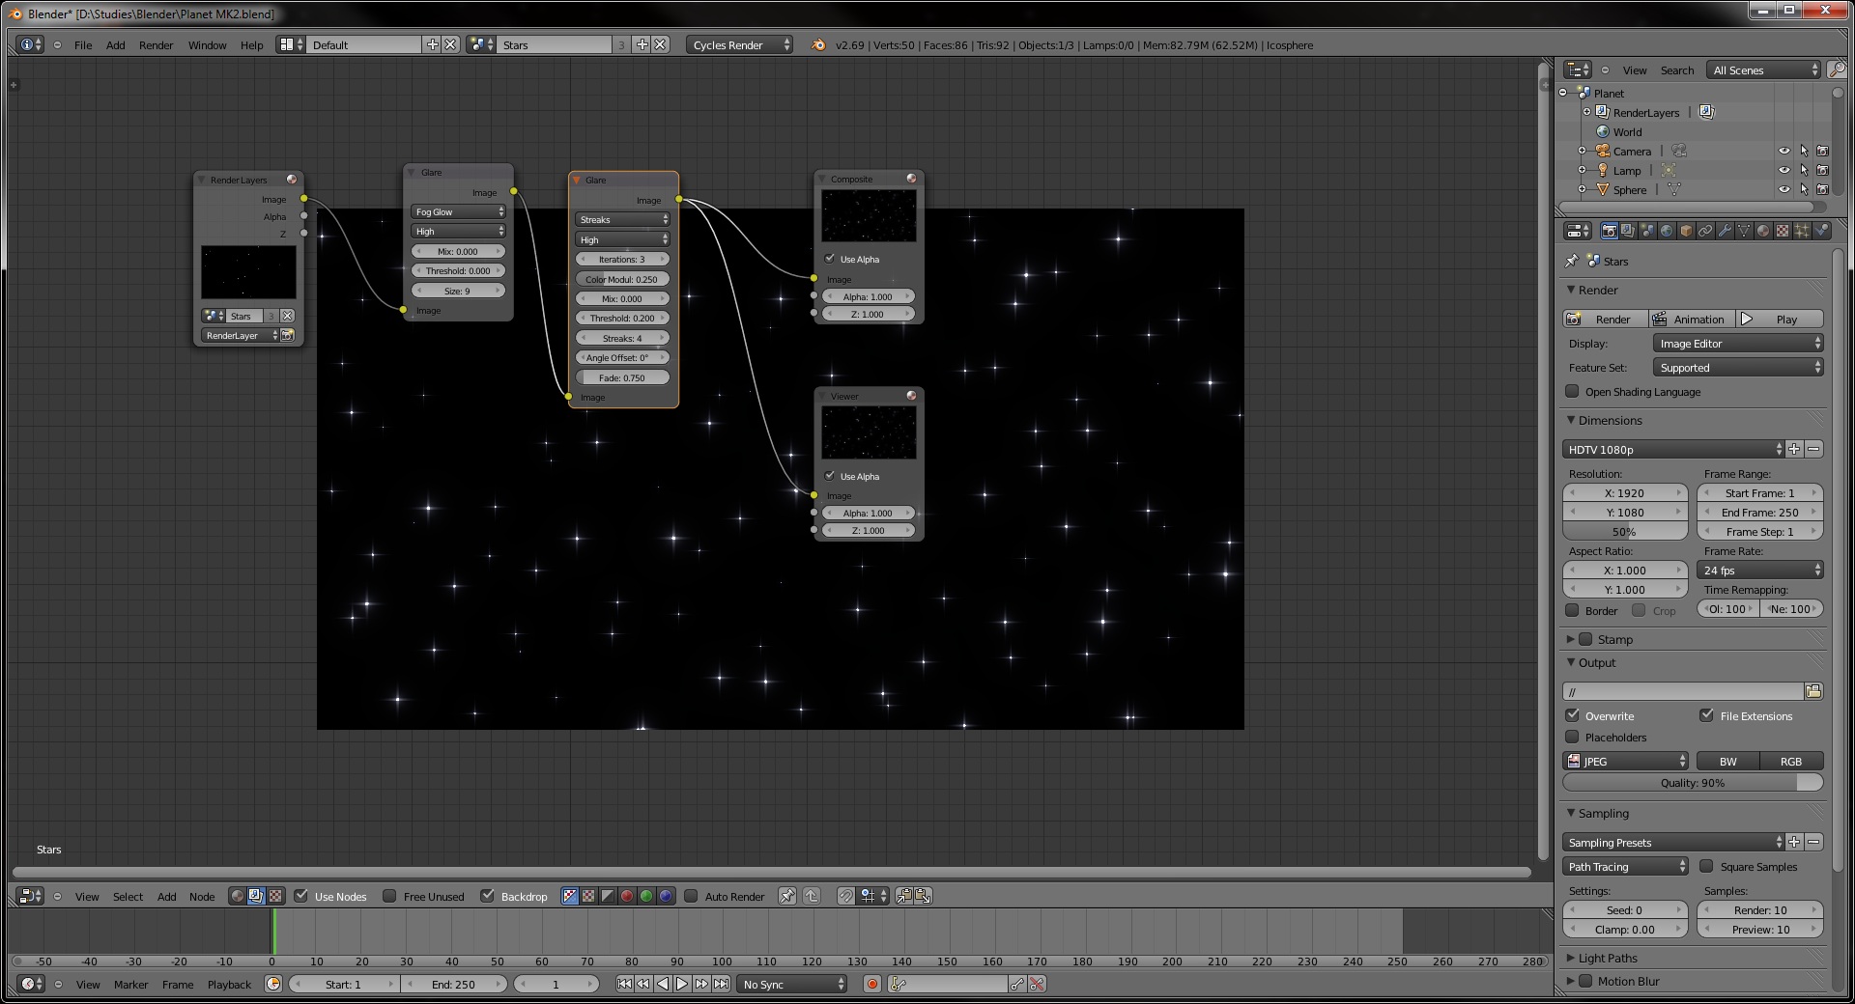Enable Auto Render checkbox

pos(691,896)
